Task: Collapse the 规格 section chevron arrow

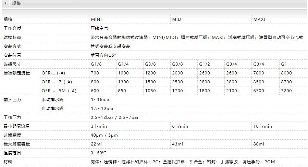Action: pos(5,3)
